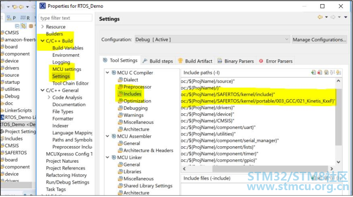This screenshot has height=197, width=353.
Task: Switch to Binary Parsers tab
Action: [235, 61]
